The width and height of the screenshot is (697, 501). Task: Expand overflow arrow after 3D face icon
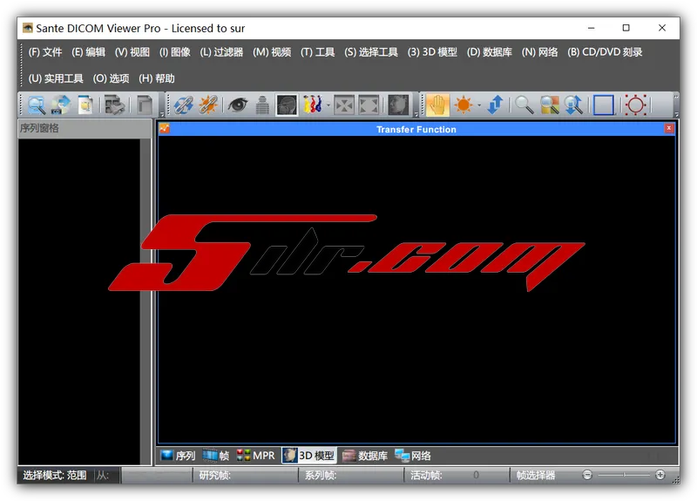[x=416, y=114]
